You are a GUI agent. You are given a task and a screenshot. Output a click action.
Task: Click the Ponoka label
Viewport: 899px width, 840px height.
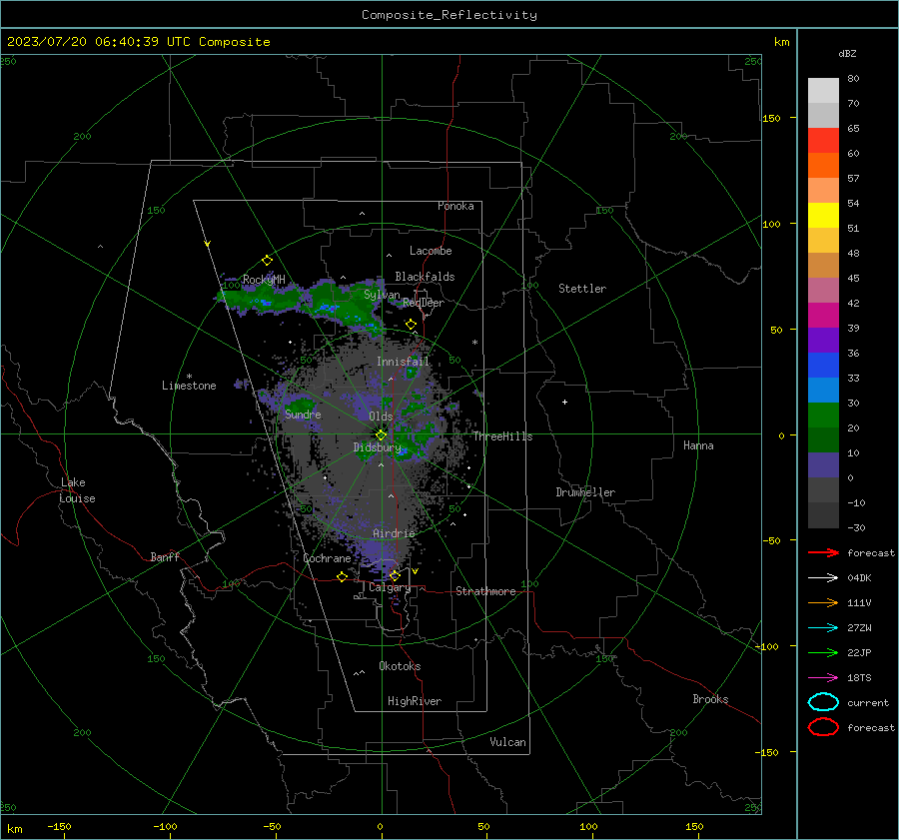coord(455,206)
